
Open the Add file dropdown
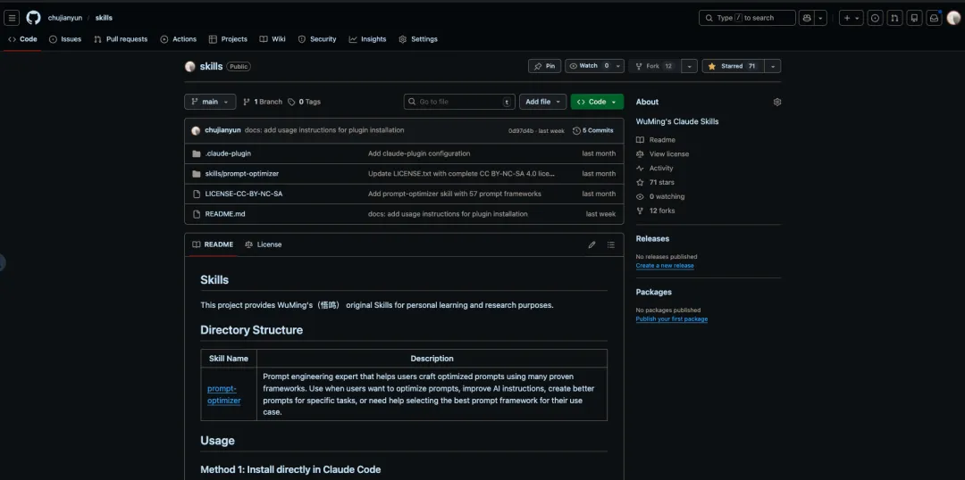click(543, 102)
